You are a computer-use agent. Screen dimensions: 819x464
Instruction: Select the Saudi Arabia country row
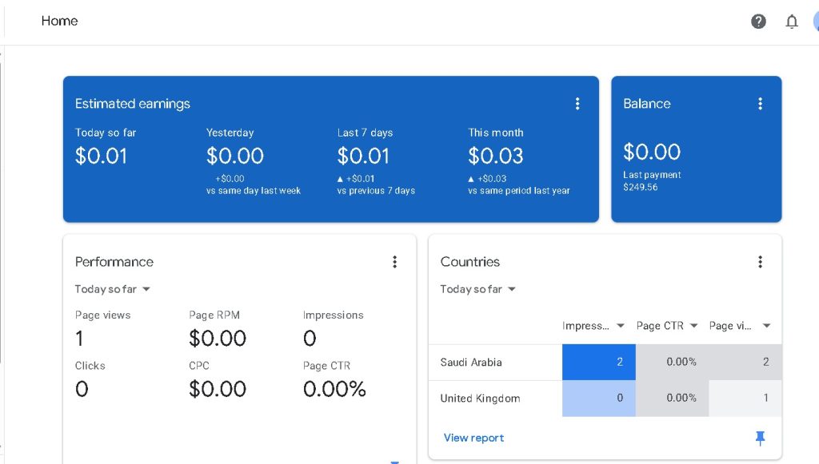click(x=471, y=363)
